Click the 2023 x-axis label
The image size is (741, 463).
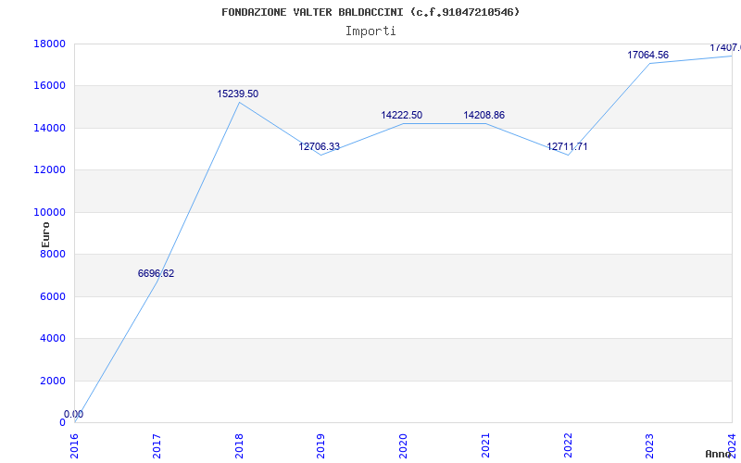(x=650, y=445)
